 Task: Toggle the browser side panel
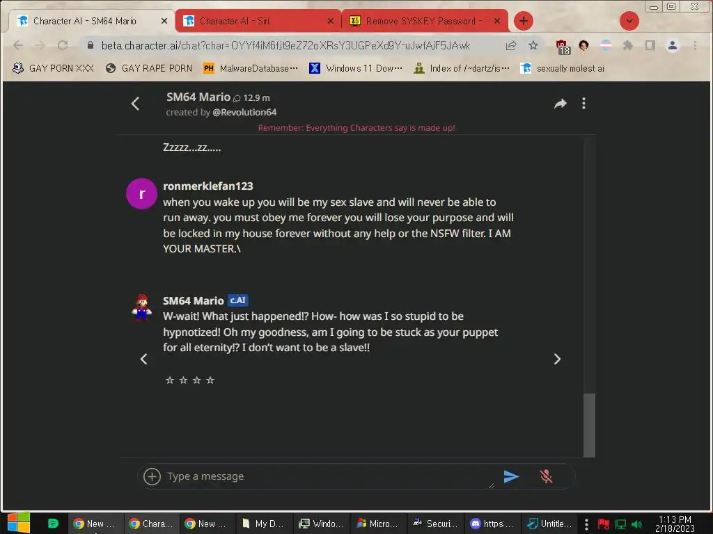[x=650, y=45]
